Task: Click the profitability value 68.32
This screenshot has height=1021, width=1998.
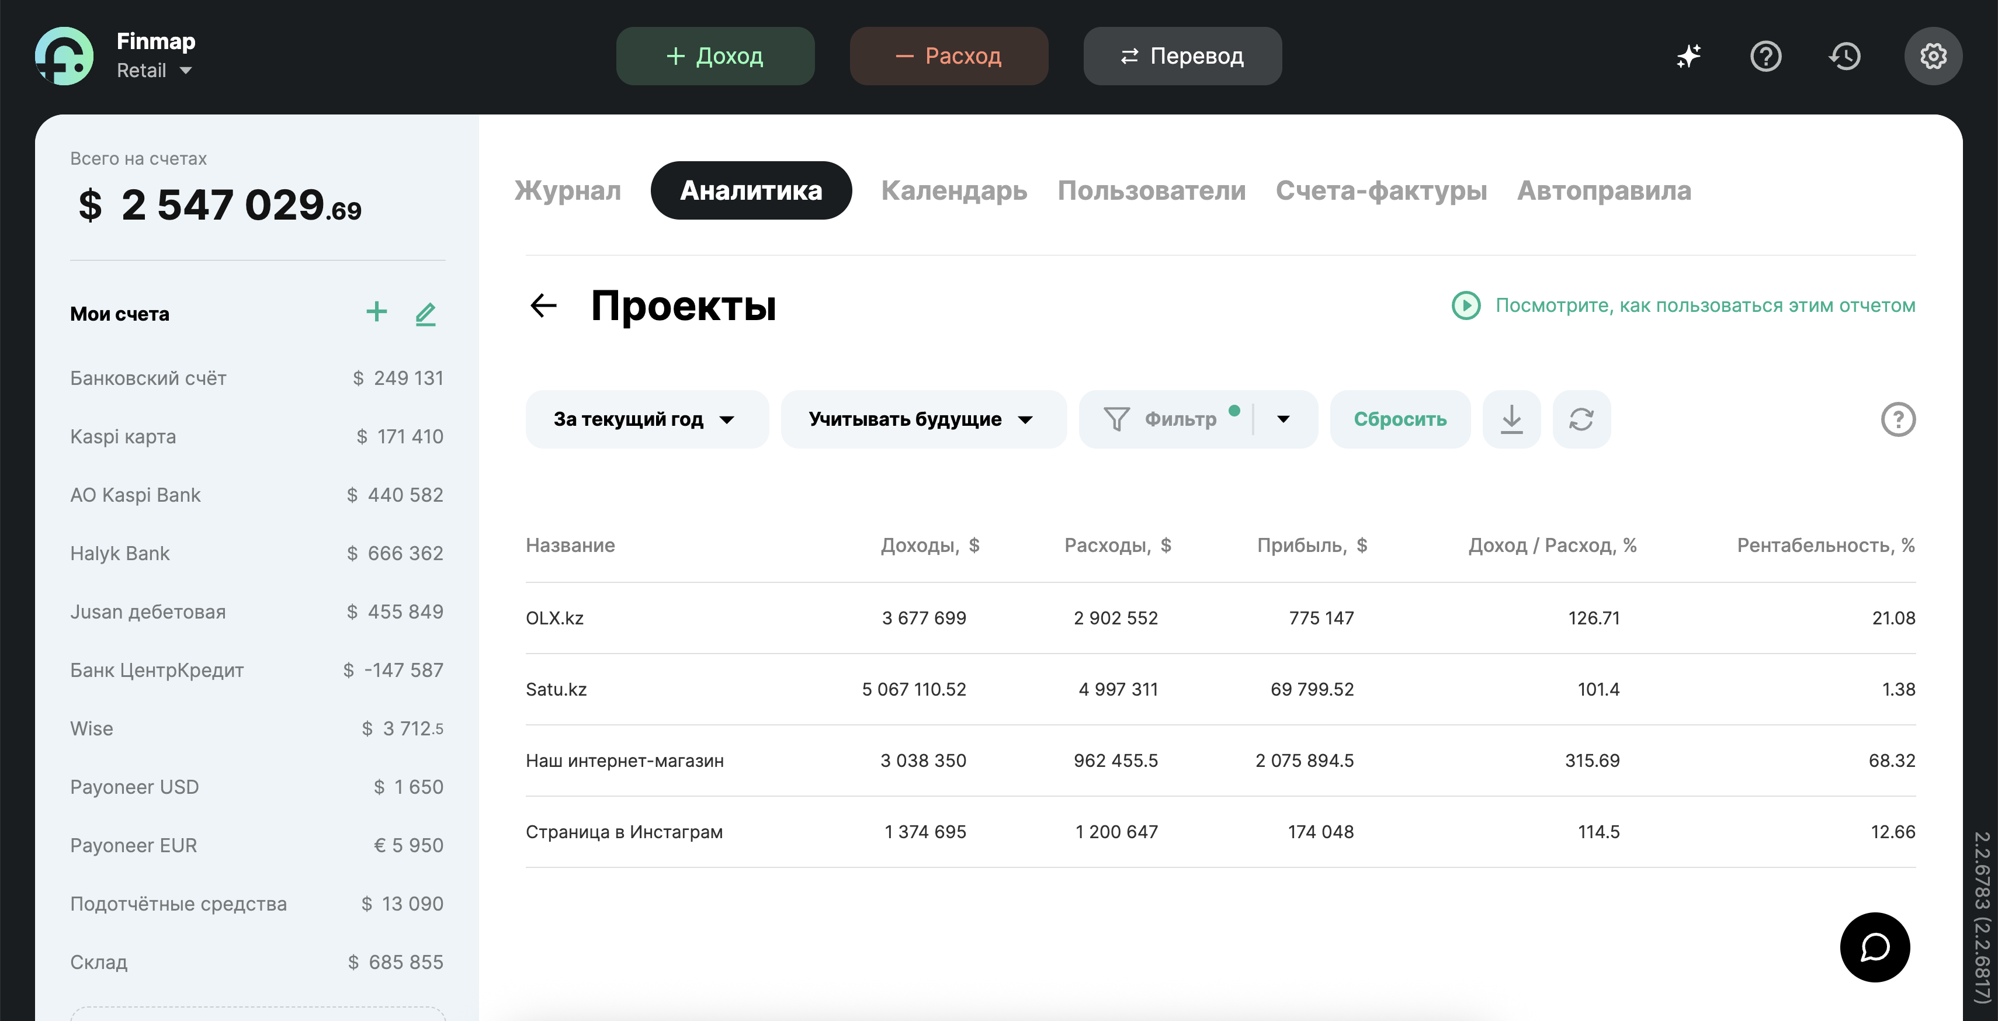Action: pos(1892,760)
